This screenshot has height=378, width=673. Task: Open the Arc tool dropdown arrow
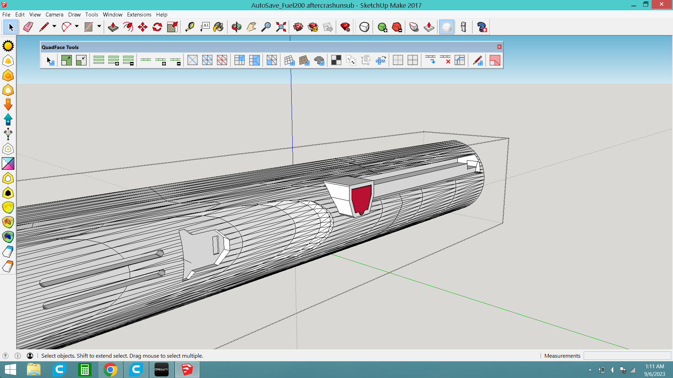click(x=77, y=26)
